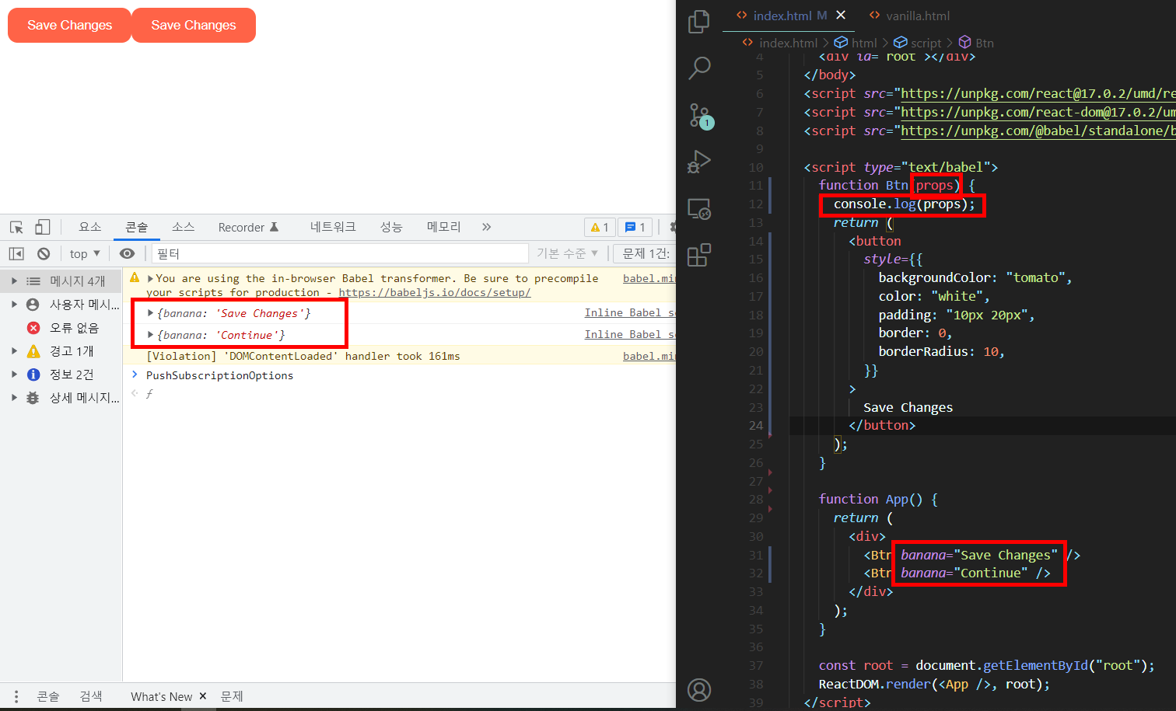1176x711 pixels.
Task: Click the messages count badge
Action: [x=635, y=227]
